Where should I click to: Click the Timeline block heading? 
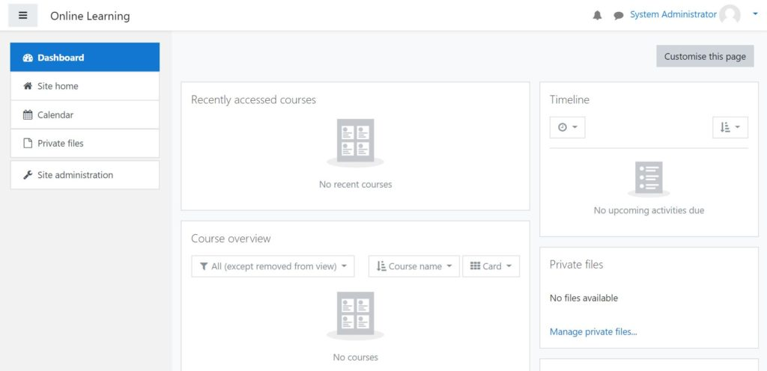coord(569,99)
